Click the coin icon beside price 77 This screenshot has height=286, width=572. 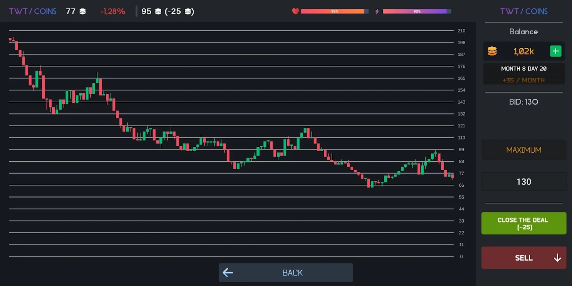pos(83,12)
